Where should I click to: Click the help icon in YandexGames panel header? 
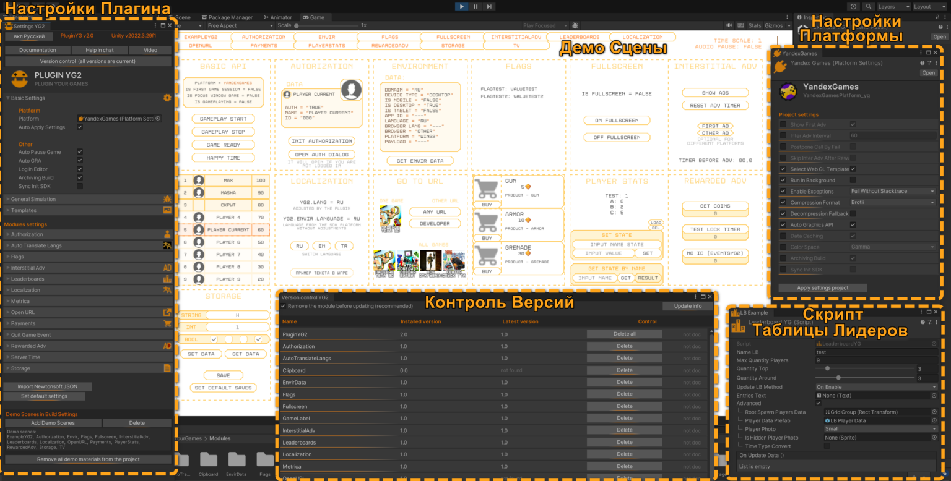pyautogui.click(x=922, y=63)
